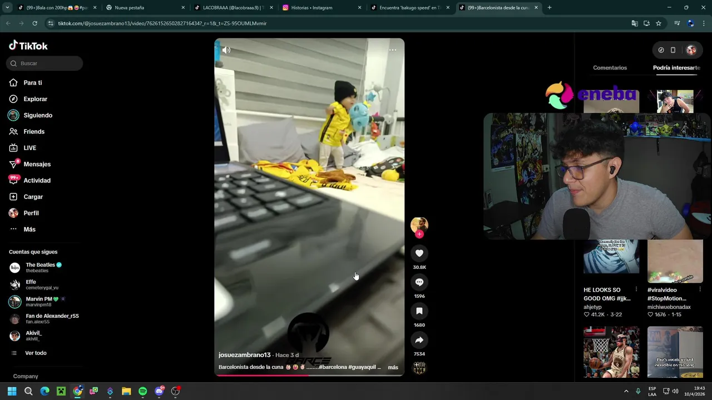The width and height of the screenshot is (712, 400).
Task: Open File Explorer from the taskbar
Action: [126, 391]
